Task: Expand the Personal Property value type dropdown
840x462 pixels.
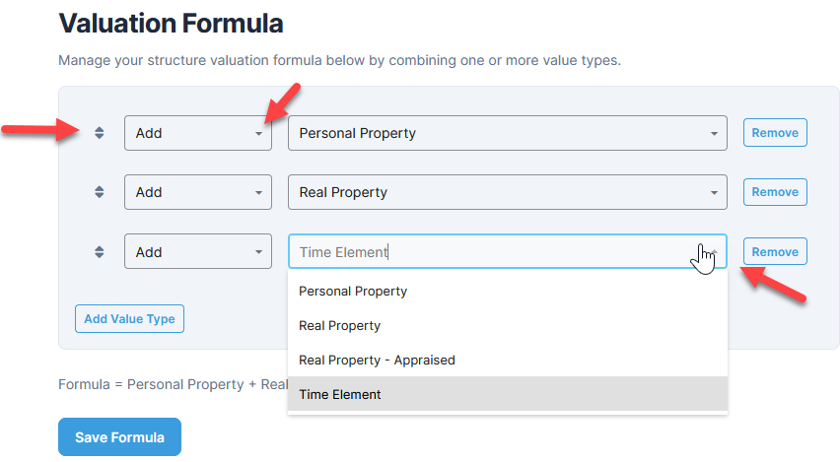Action: (x=508, y=133)
